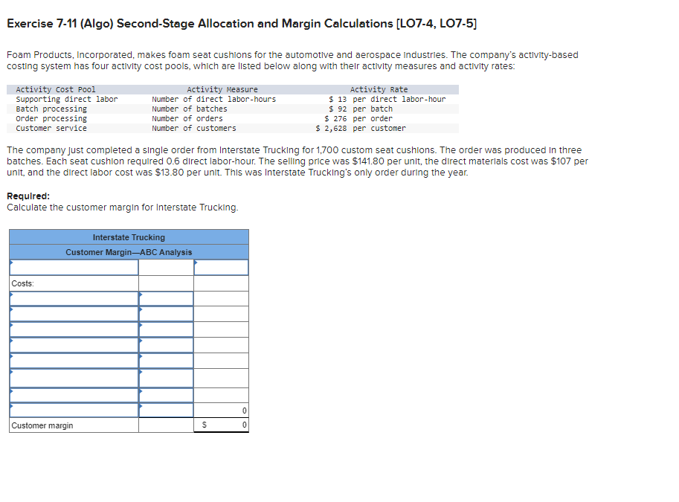The height and width of the screenshot is (502, 679).
Task: Open the first revenue label dropdown cell
Action: pos(73,266)
